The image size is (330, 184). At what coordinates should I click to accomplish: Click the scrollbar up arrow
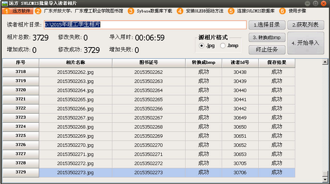click(x=325, y=62)
